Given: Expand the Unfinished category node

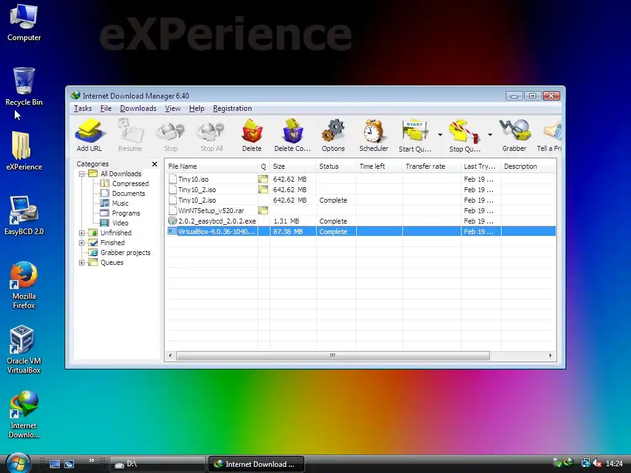Looking at the screenshot, I should [82, 233].
